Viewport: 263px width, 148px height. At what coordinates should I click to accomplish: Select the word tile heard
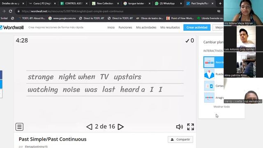click(x=130, y=90)
